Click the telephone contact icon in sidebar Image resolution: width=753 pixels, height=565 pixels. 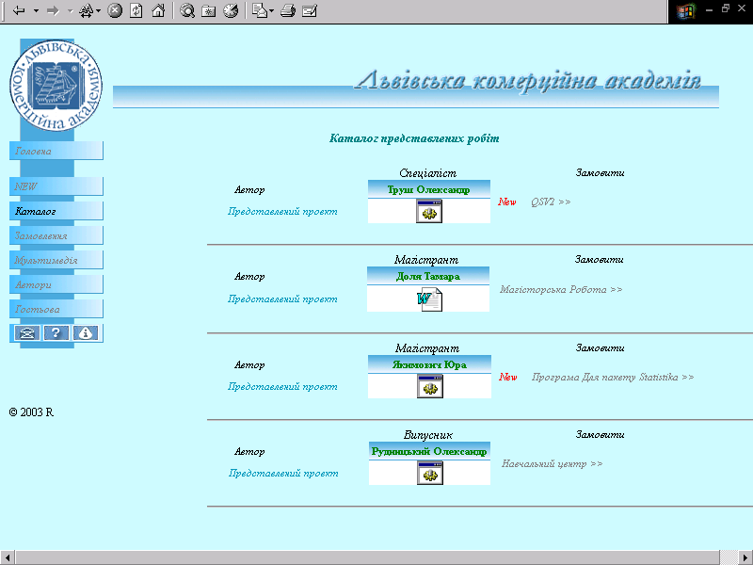click(x=27, y=333)
